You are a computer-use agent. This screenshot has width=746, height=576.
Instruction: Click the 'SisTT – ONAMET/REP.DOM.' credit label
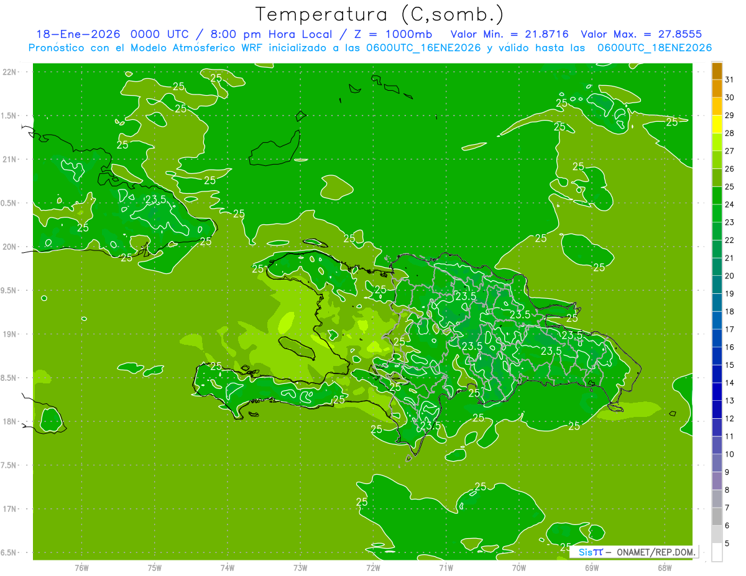click(637, 552)
